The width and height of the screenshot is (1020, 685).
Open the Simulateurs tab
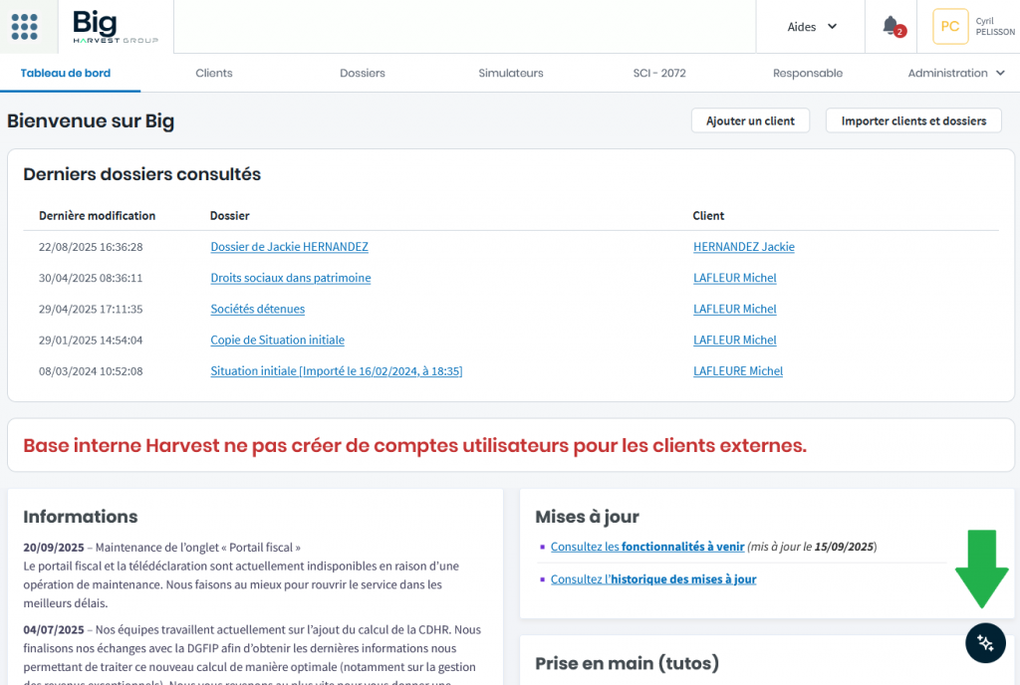point(511,74)
